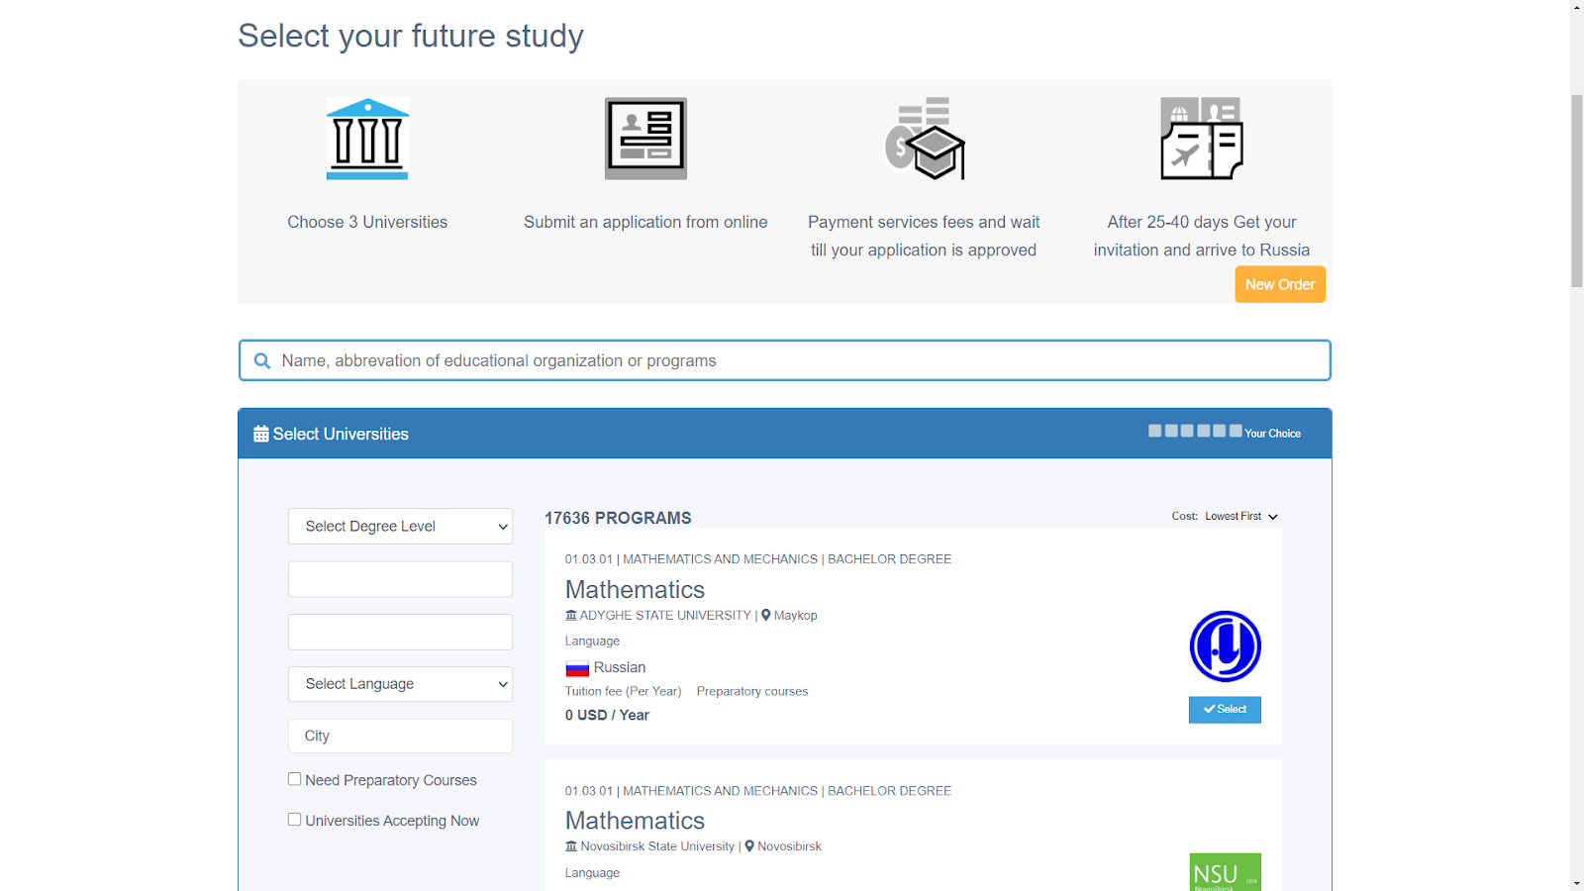
Task: Click the passport and airplane ticket icon
Action: point(1202,139)
